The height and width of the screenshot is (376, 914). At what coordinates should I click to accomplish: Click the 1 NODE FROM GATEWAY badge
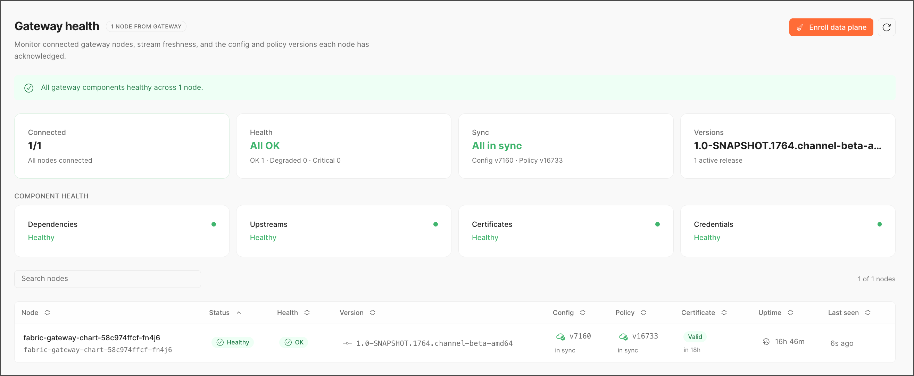point(146,27)
